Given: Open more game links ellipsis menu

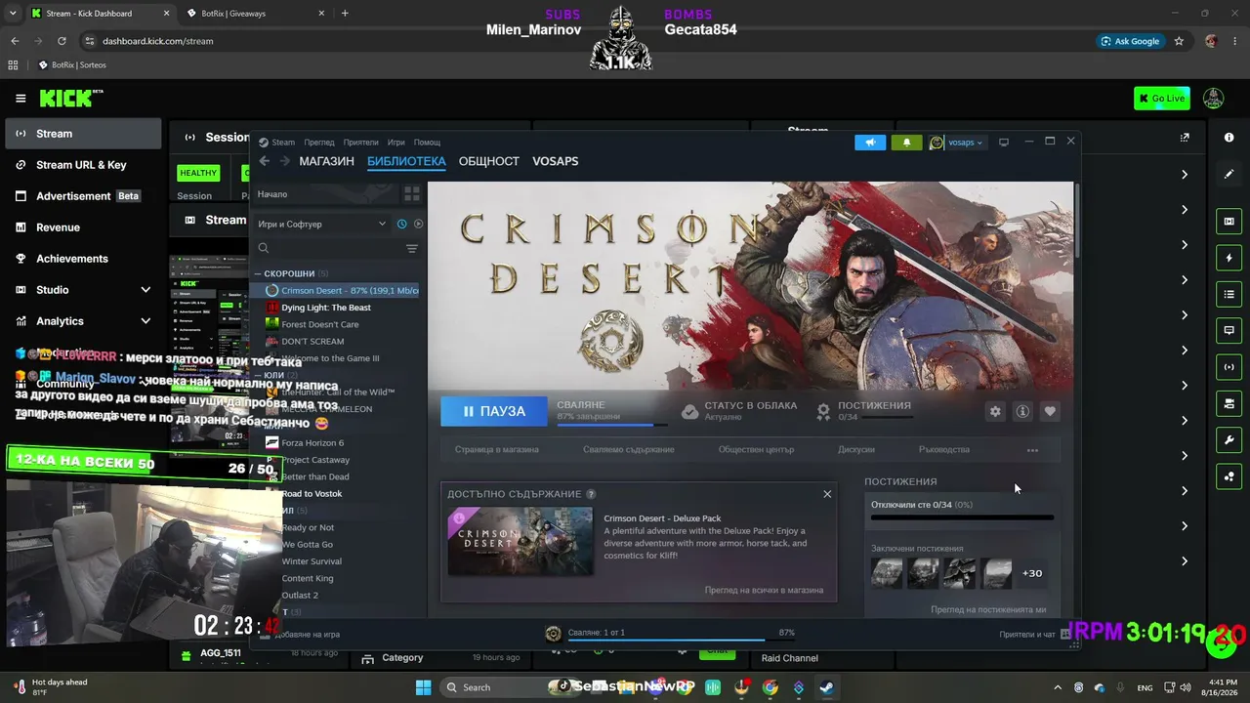Looking at the screenshot, I should [1032, 450].
